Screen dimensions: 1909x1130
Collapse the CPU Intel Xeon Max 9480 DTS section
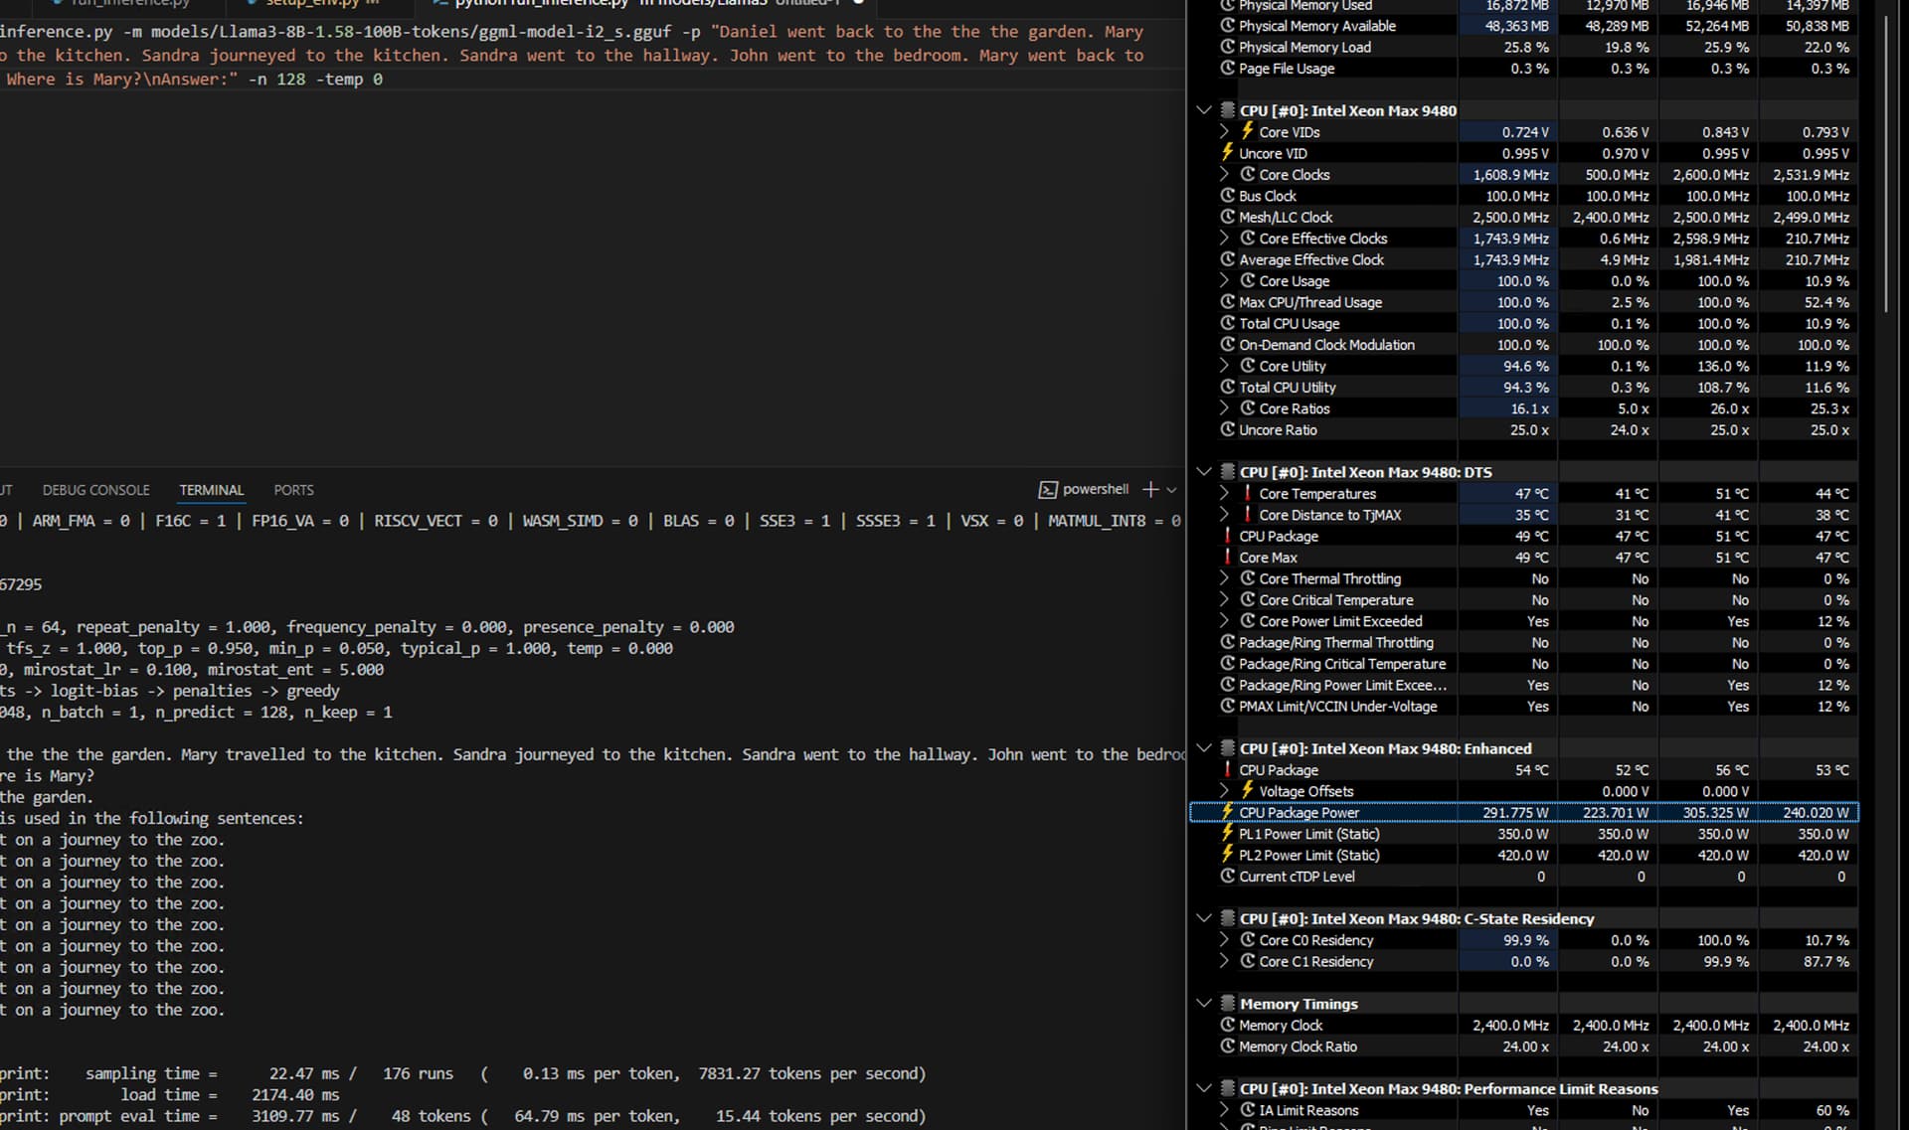1204,472
